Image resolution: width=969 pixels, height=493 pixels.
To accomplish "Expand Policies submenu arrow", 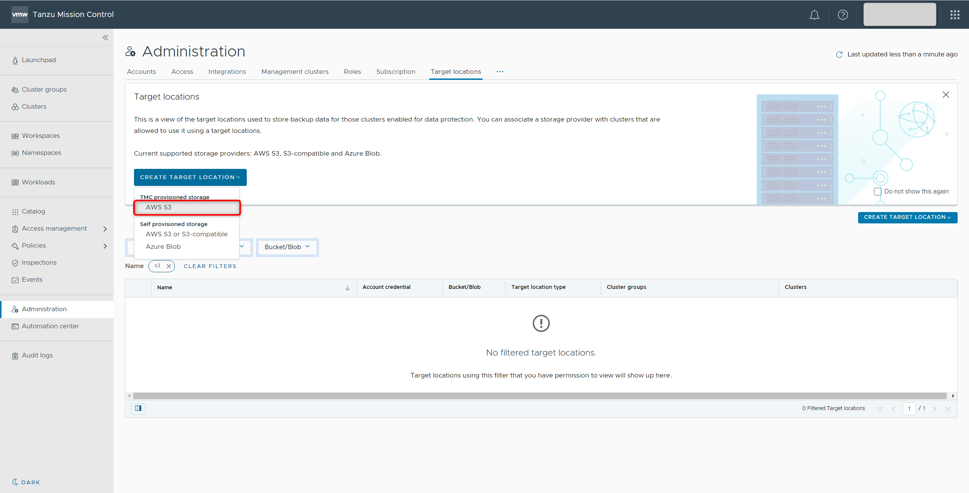I will coord(105,246).
